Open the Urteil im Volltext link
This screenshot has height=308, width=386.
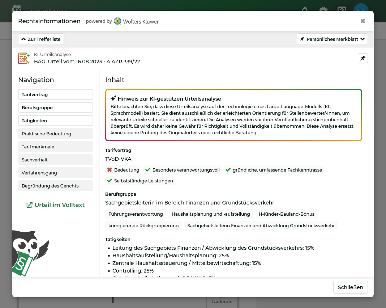55,205
